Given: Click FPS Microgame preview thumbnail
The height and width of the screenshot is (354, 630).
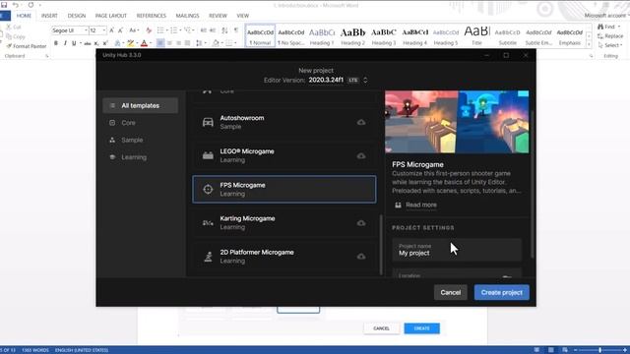Looking at the screenshot, I should click(x=457, y=122).
